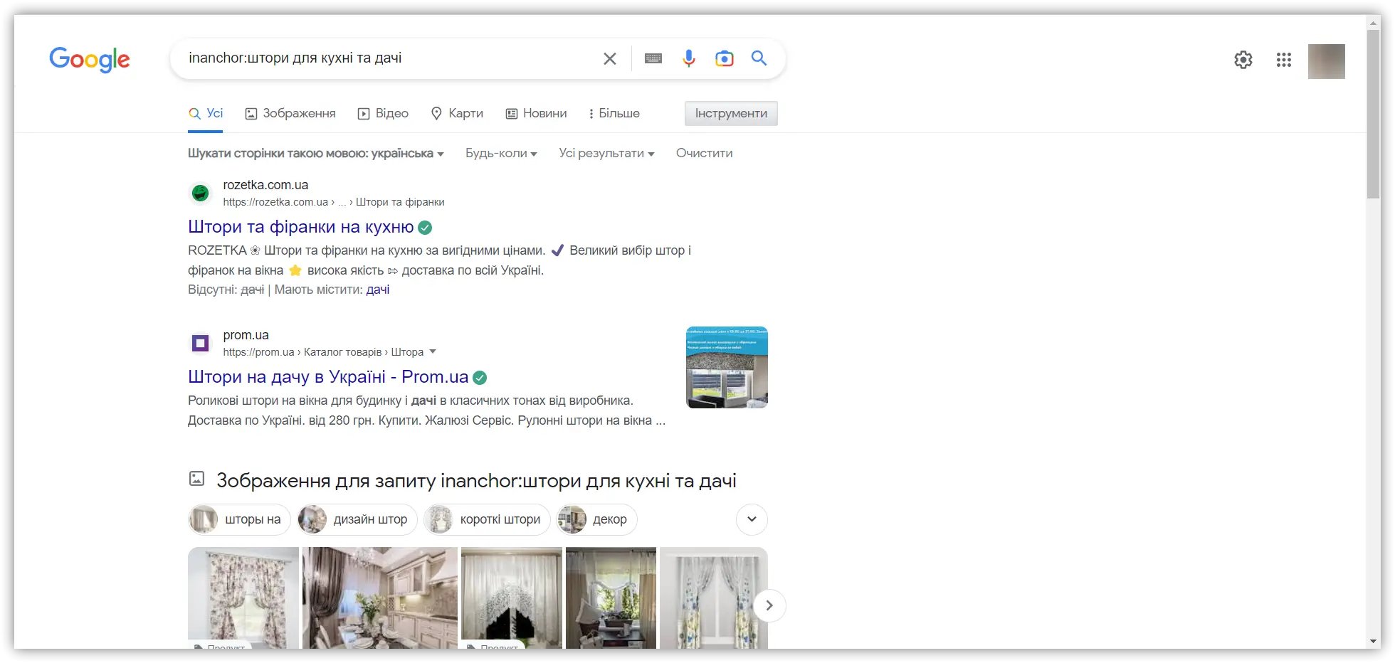The height and width of the screenshot is (663, 1395).
Task: Click the blue magnifier search button
Action: 759,58
